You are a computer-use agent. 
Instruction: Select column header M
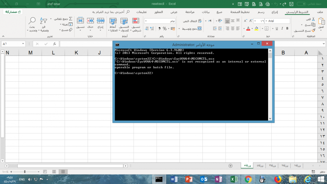pos(30,53)
